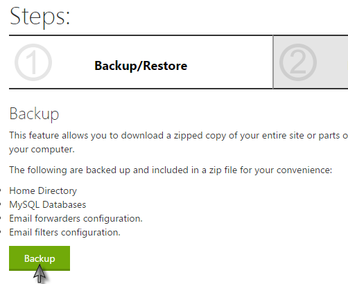Select 'MySQL Databases' list item
348x284 pixels.
click(x=48, y=204)
